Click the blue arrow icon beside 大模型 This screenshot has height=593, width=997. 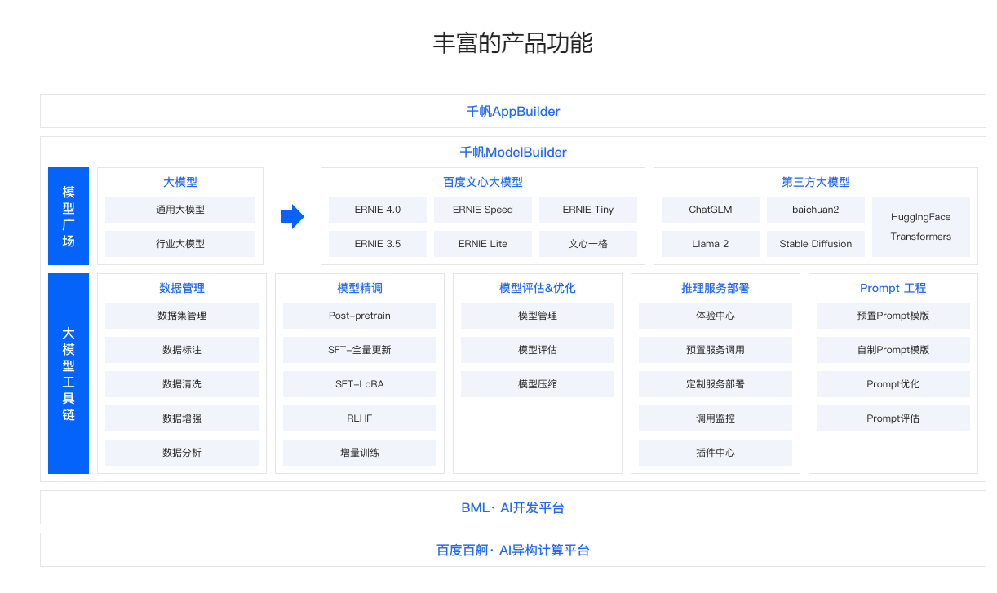point(292,216)
